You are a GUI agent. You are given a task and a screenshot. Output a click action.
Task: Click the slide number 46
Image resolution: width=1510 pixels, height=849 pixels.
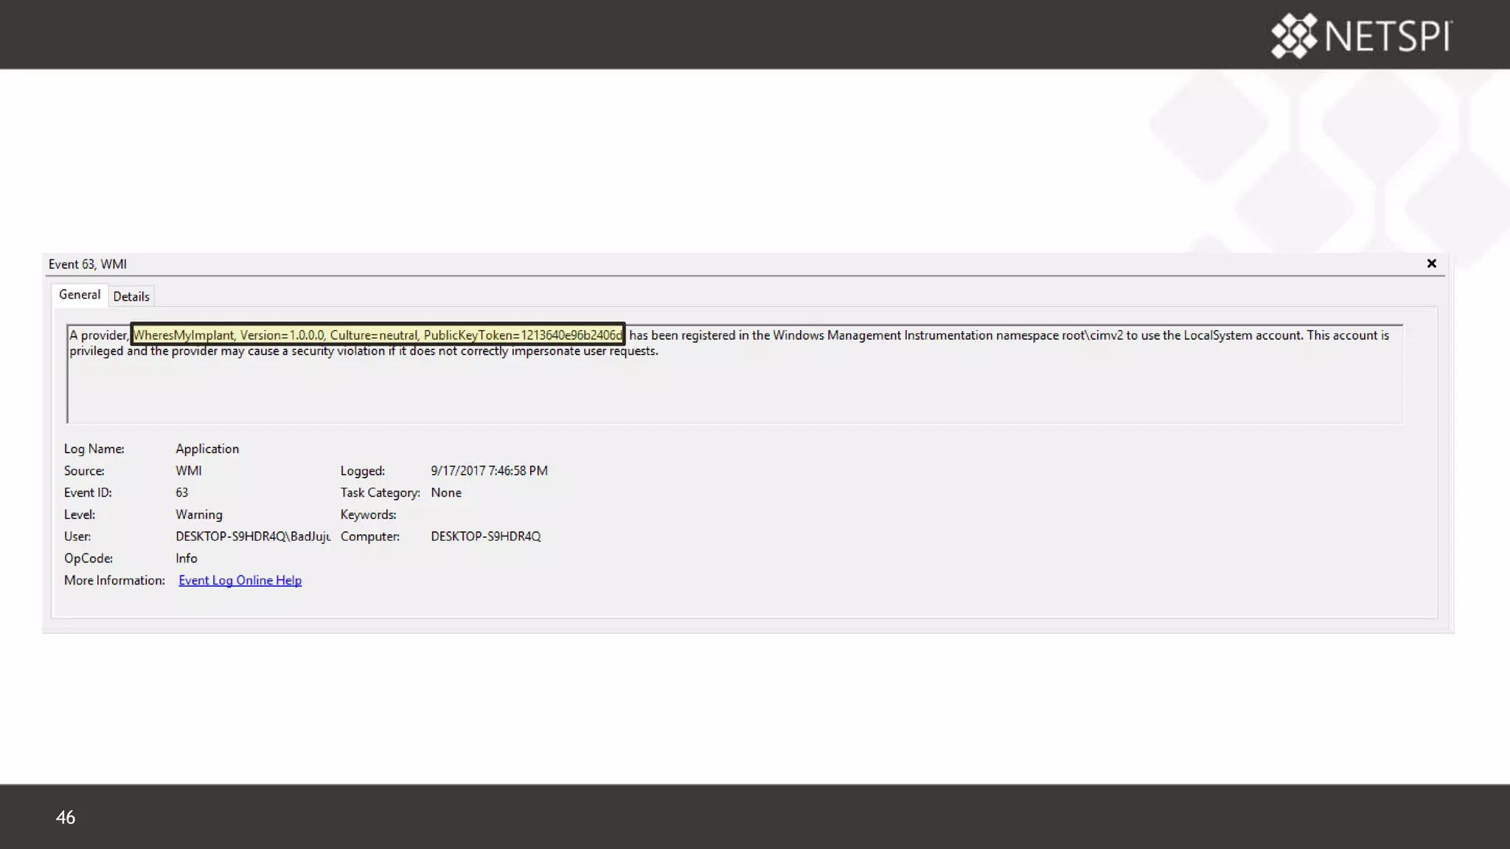coord(66,817)
